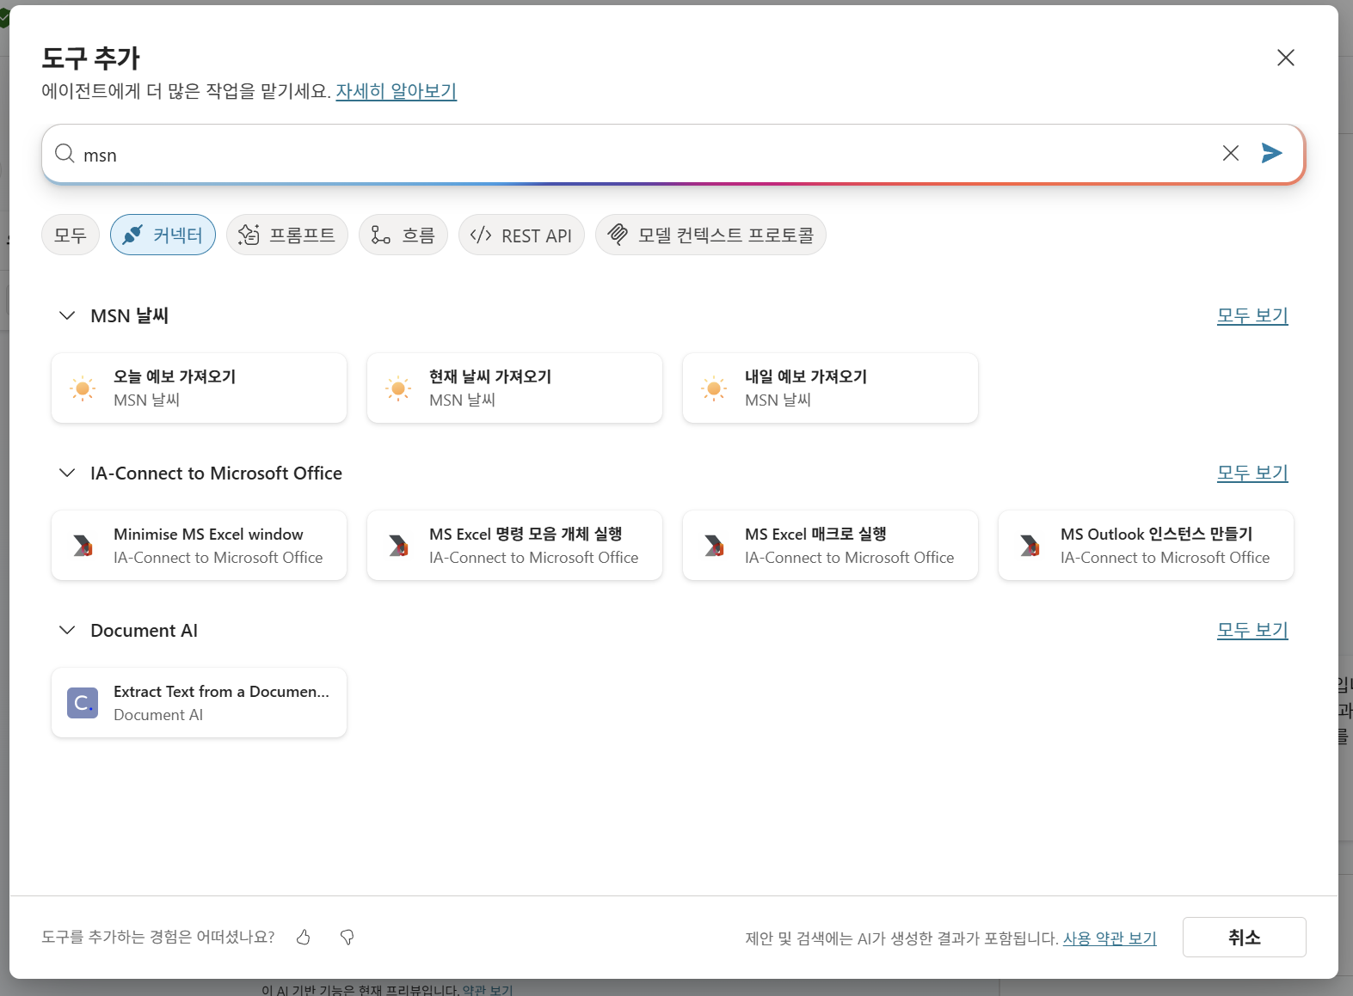The image size is (1353, 996).
Task: Add Extract Text from a Document tool
Action: 199,703
